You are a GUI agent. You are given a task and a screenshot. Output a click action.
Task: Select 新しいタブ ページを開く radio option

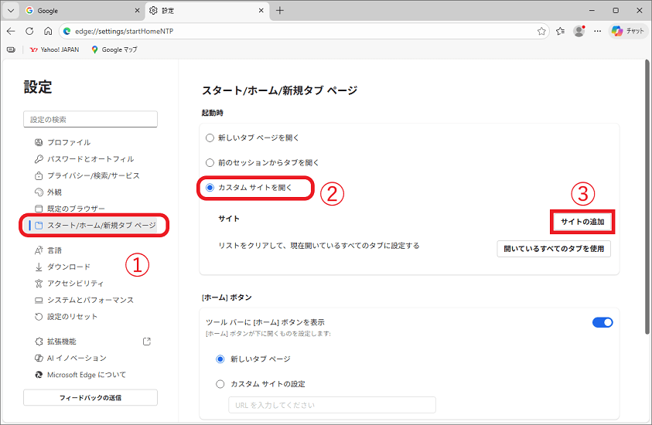pyautogui.click(x=210, y=138)
